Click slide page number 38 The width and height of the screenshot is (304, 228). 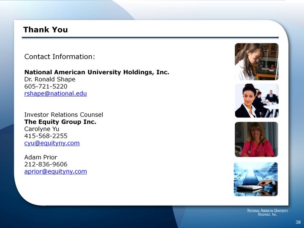point(298,222)
